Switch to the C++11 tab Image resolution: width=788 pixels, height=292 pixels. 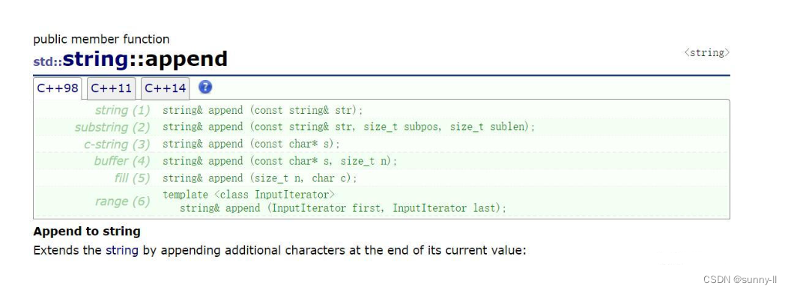click(111, 89)
